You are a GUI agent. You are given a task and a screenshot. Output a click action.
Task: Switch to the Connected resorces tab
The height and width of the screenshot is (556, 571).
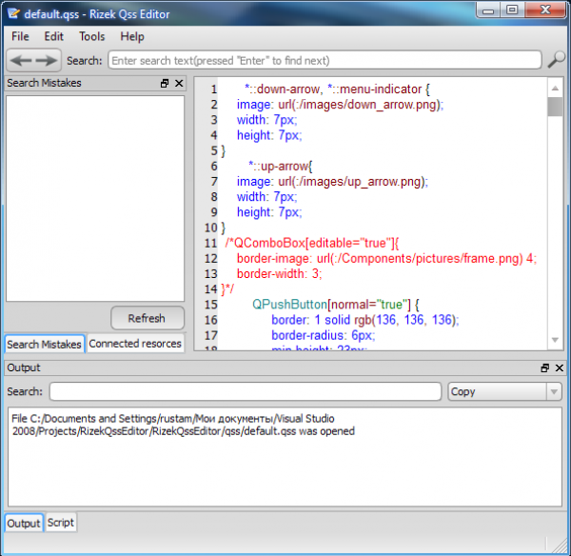coord(134,344)
